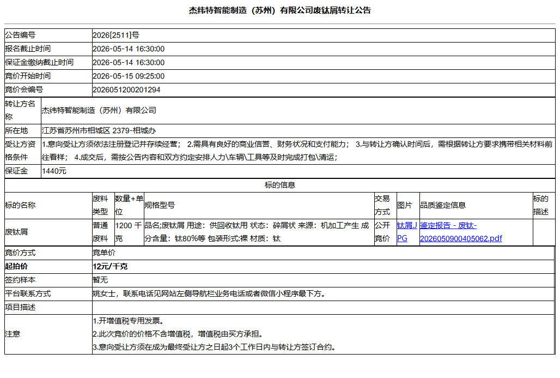
Task: Click the 项目描述 label
Action: coord(20,307)
